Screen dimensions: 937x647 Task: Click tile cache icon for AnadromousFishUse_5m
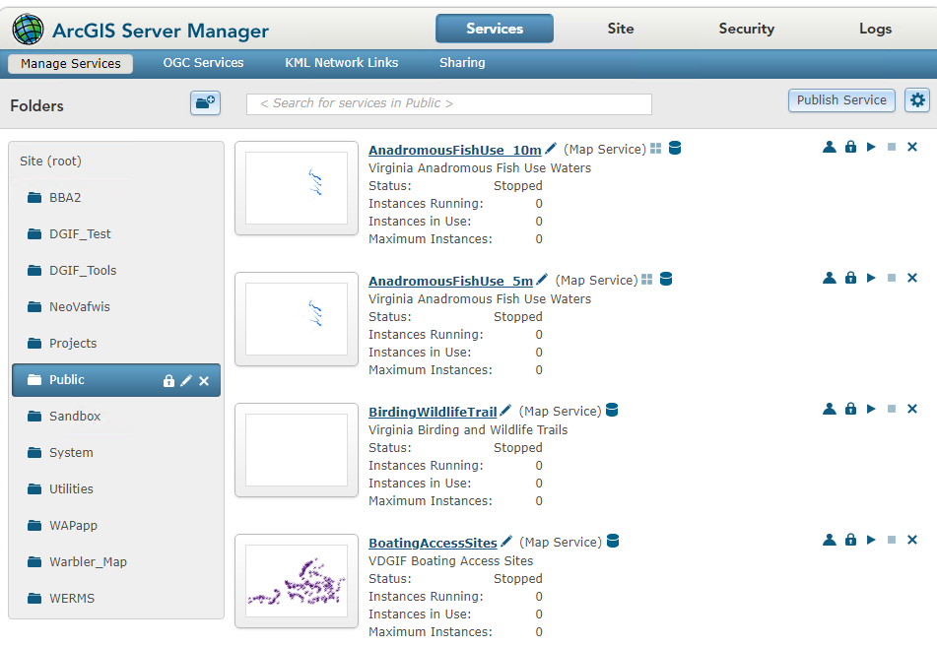coord(646,279)
